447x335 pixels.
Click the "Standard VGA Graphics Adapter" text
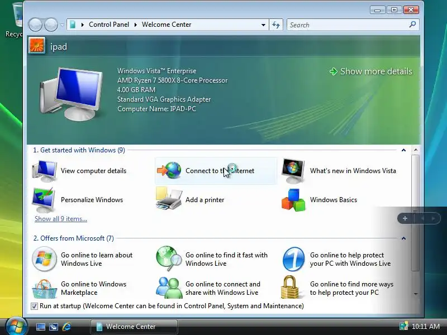pos(164,99)
